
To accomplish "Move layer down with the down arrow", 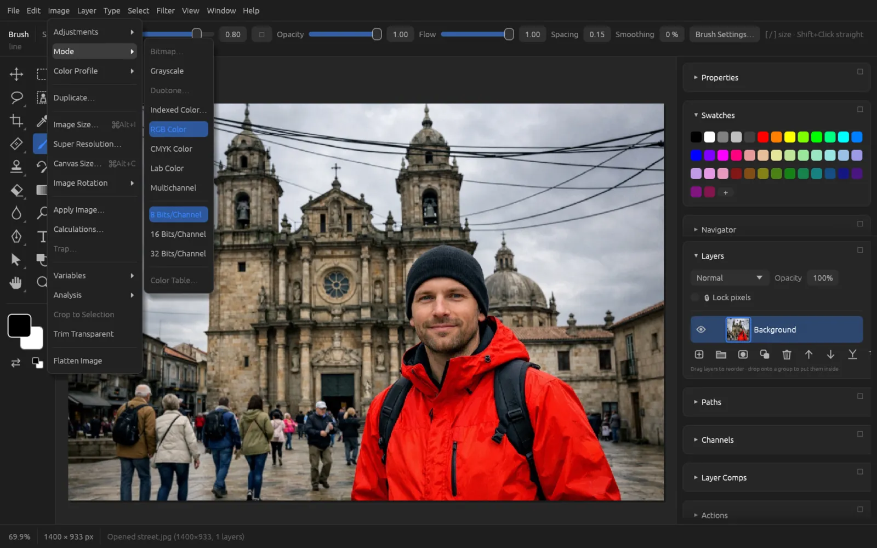I will point(830,355).
